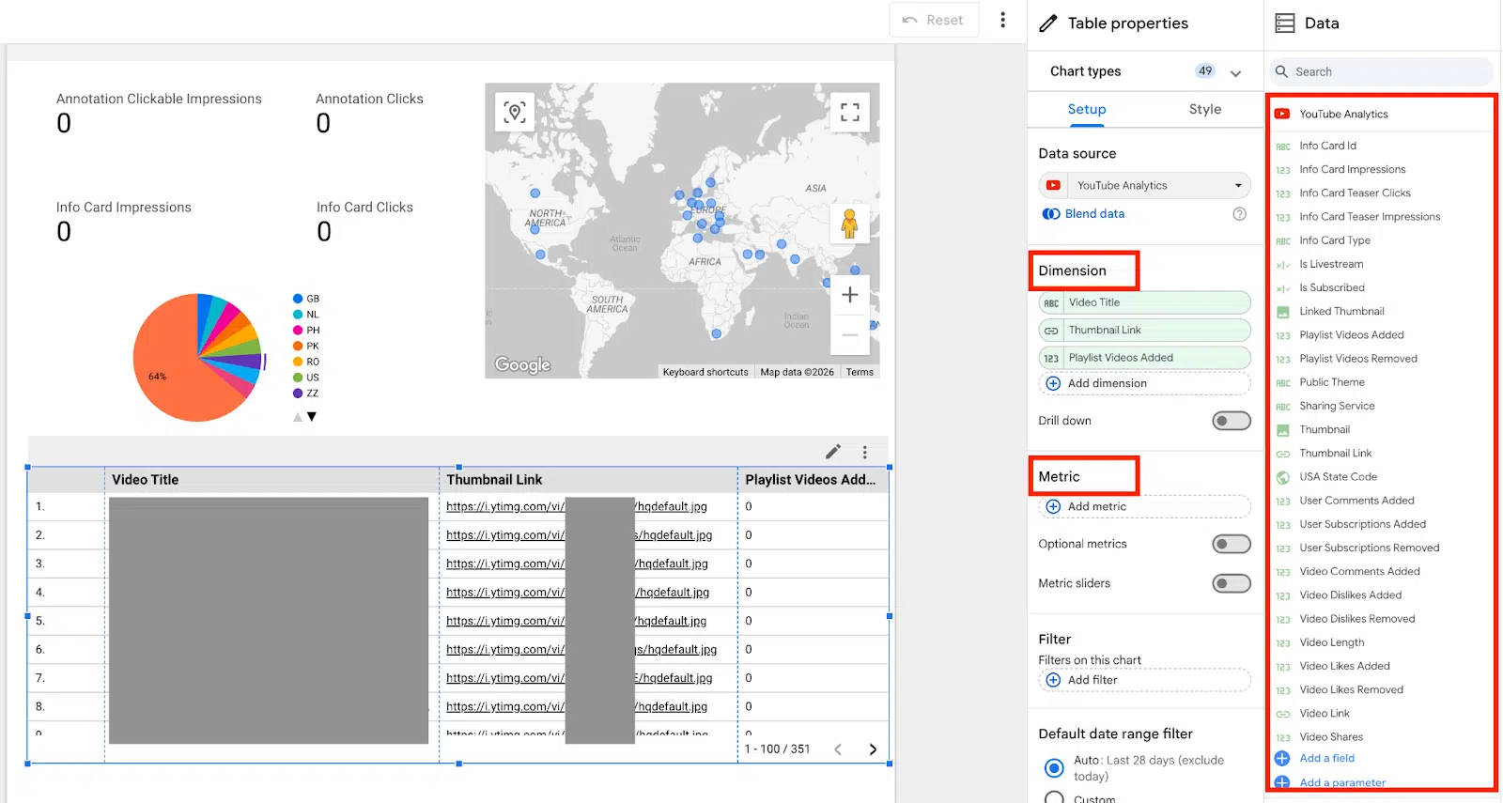Sort by Video Title column header
1503x803 pixels.
click(x=146, y=480)
